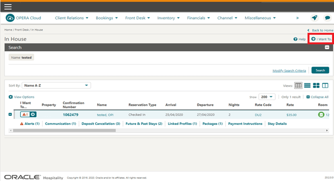Expand the Show 200 results dropdown
The height and width of the screenshot is (181, 334).
click(267, 97)
